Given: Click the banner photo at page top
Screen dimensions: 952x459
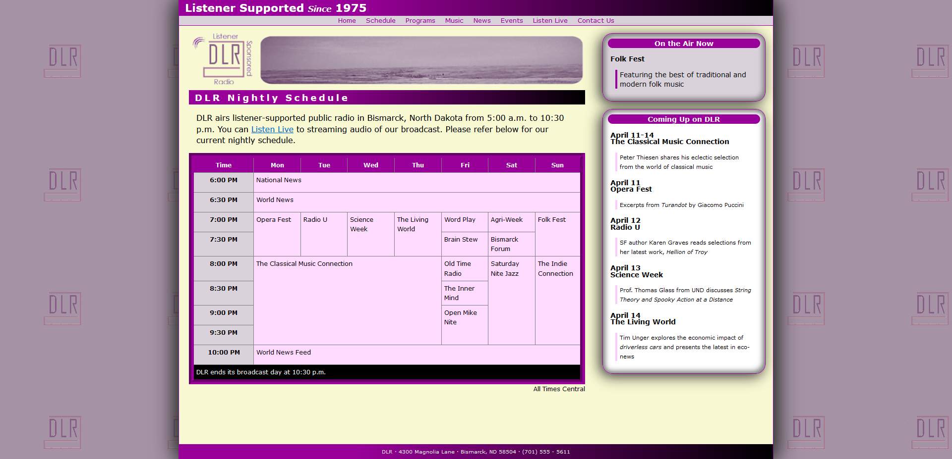Looking at the screenshot, I should tap(421, 59).
